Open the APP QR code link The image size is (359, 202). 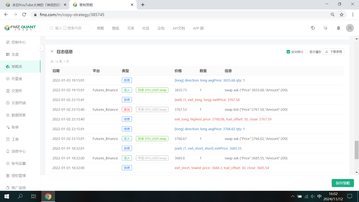pyautogui.click(x=198, y=28)
